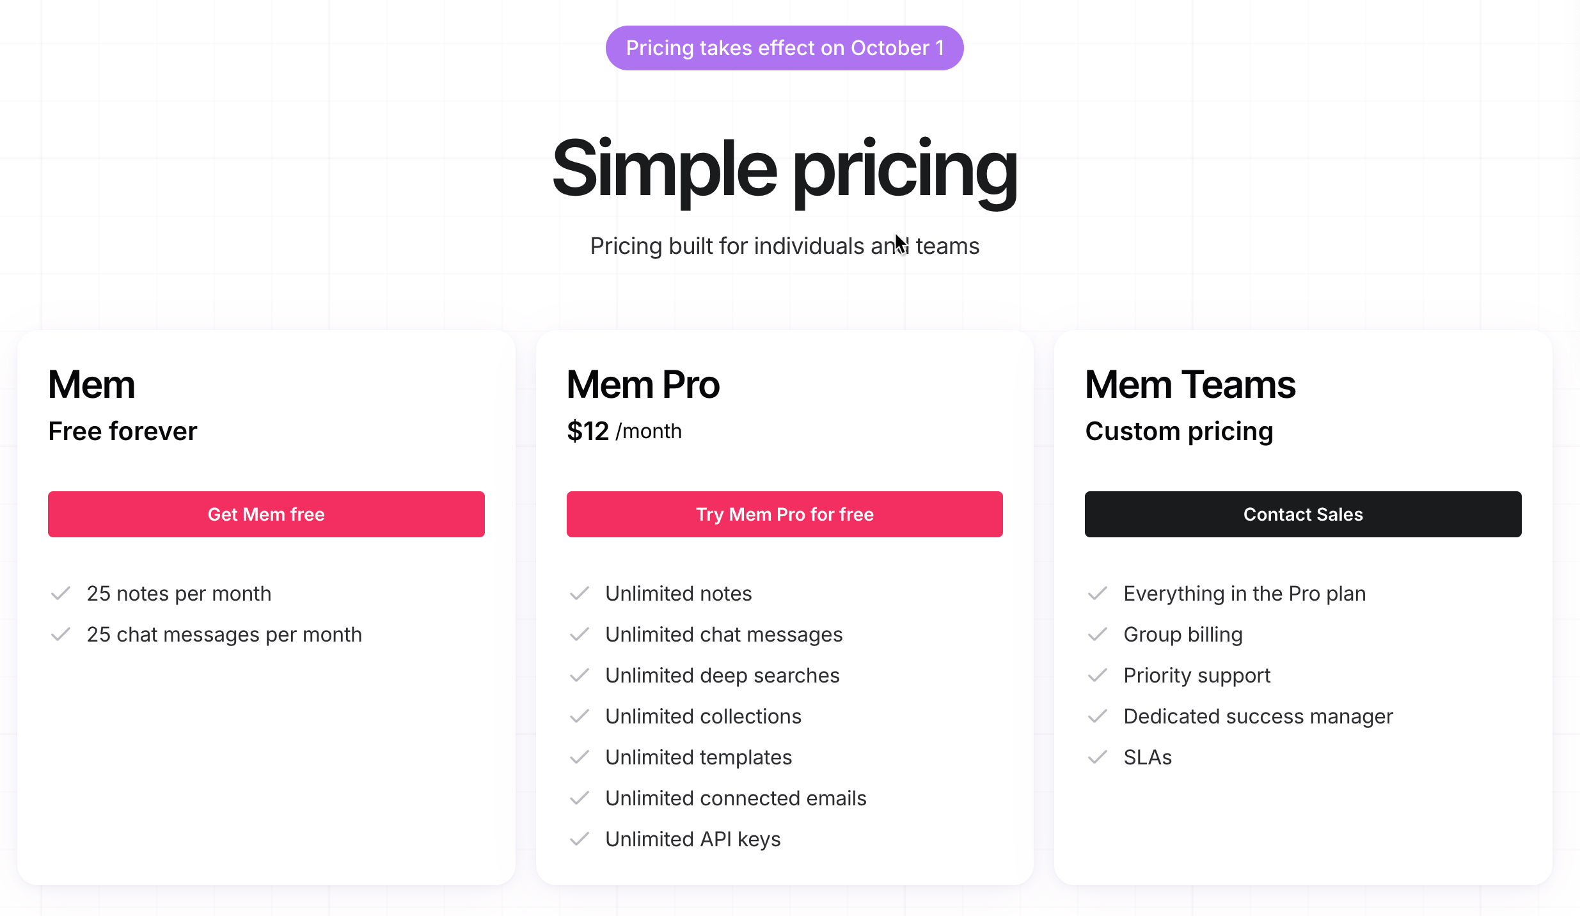Click checkmark next to Unlimited notes
This screenshot has width=1580, height=916.
(579, 594)
